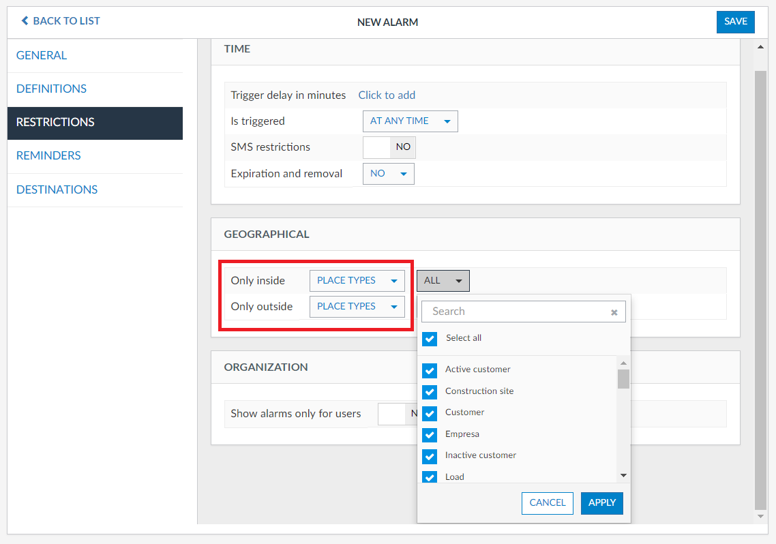776x544 pixels.
Task: Open the Reminders section
Action: (48, 156)
